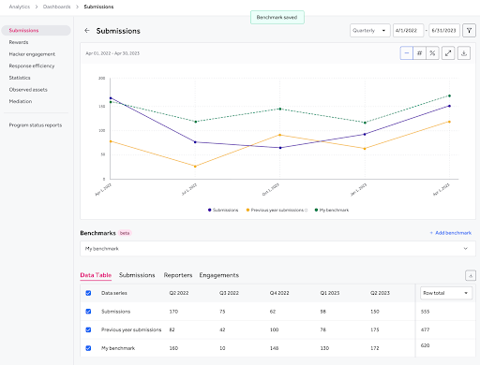Download the data table export icon
The width and height of the screenshot is (480, 365).
coord(471,275)
